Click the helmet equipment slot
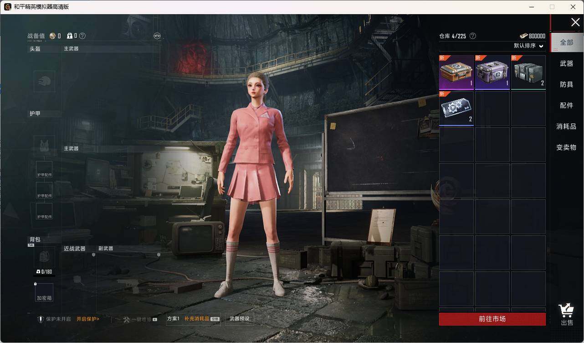The image size is (584, 343). 45,82
